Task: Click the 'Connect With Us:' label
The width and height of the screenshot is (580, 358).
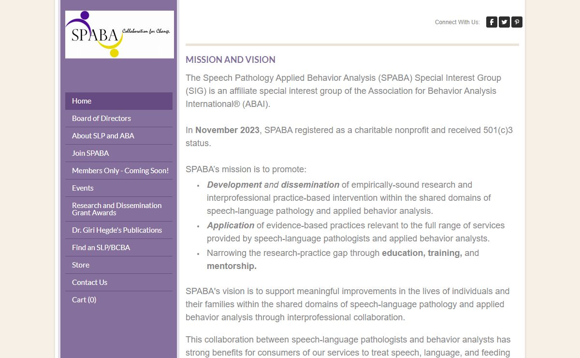Action: (457, 22)
